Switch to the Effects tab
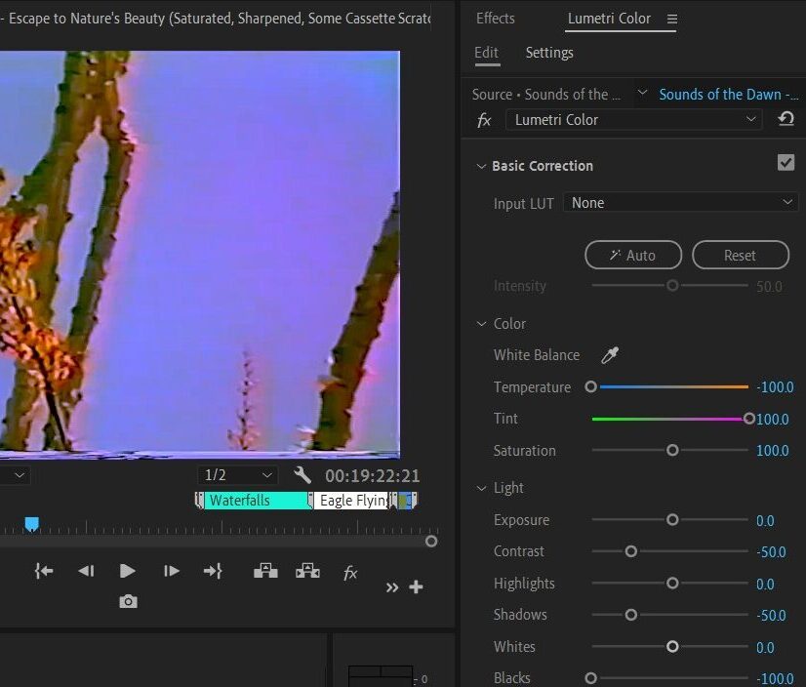 (495, 19)
